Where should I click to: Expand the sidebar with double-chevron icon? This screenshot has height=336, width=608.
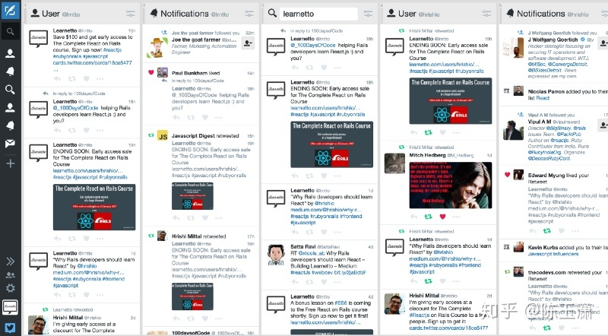(x=11, y=261)
